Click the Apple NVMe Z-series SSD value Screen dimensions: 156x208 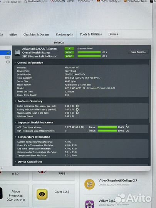pyautogui.click(x=78, y=85)
